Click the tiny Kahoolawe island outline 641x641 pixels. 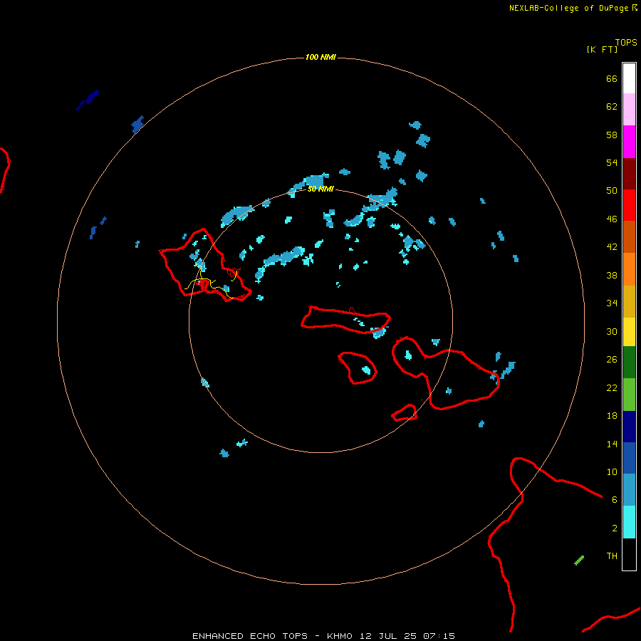click(x=404, y=412)
